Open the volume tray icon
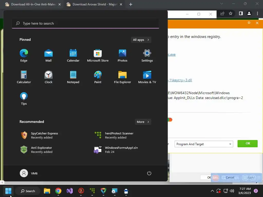Image resolution: width=263 pixels, height=197 pixels. [232, 191]
